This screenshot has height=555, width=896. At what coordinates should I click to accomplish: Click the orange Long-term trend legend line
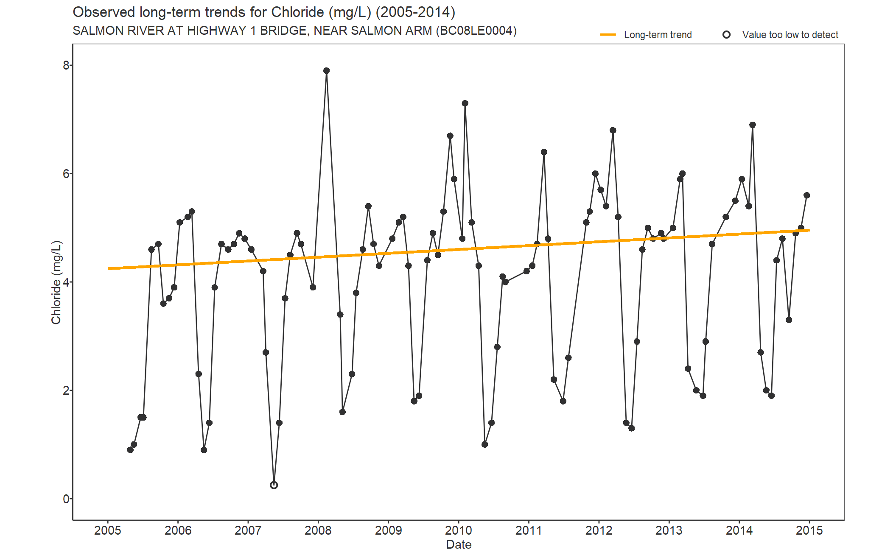pyautogui.click(x=608, y=35)
